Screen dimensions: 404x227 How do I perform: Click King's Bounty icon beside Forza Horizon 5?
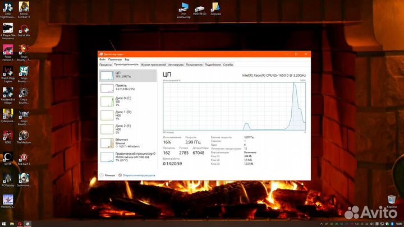point(24,53)
